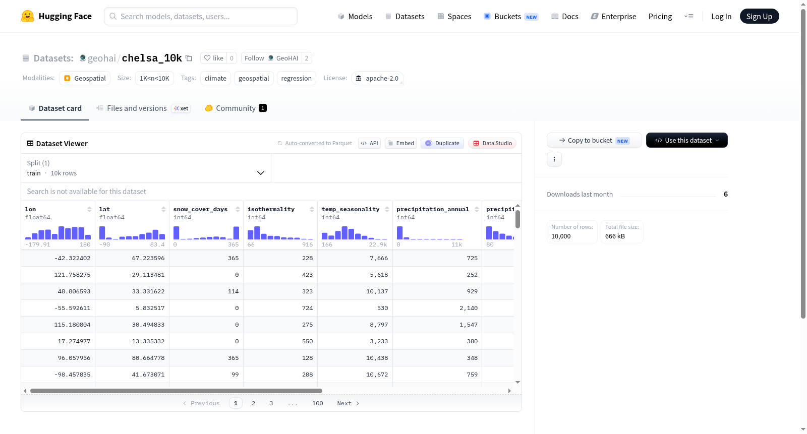Click Next page in pagination

point(348,403)
